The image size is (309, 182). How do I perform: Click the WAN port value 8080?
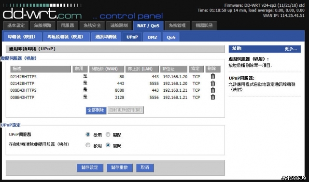(119, 90)
